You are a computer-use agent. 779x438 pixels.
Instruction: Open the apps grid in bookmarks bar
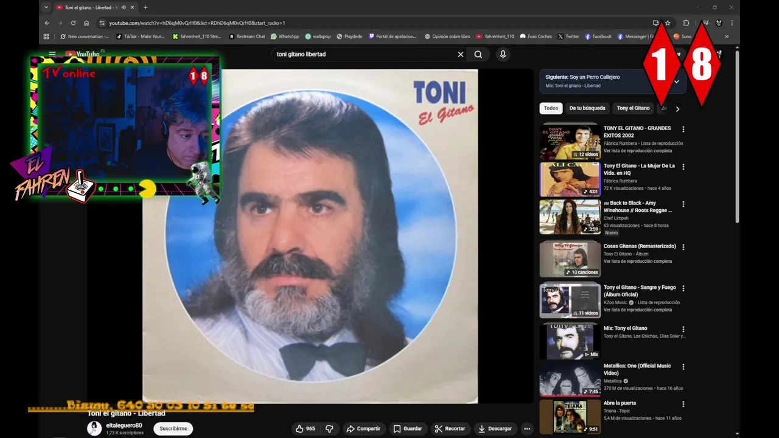46,36
